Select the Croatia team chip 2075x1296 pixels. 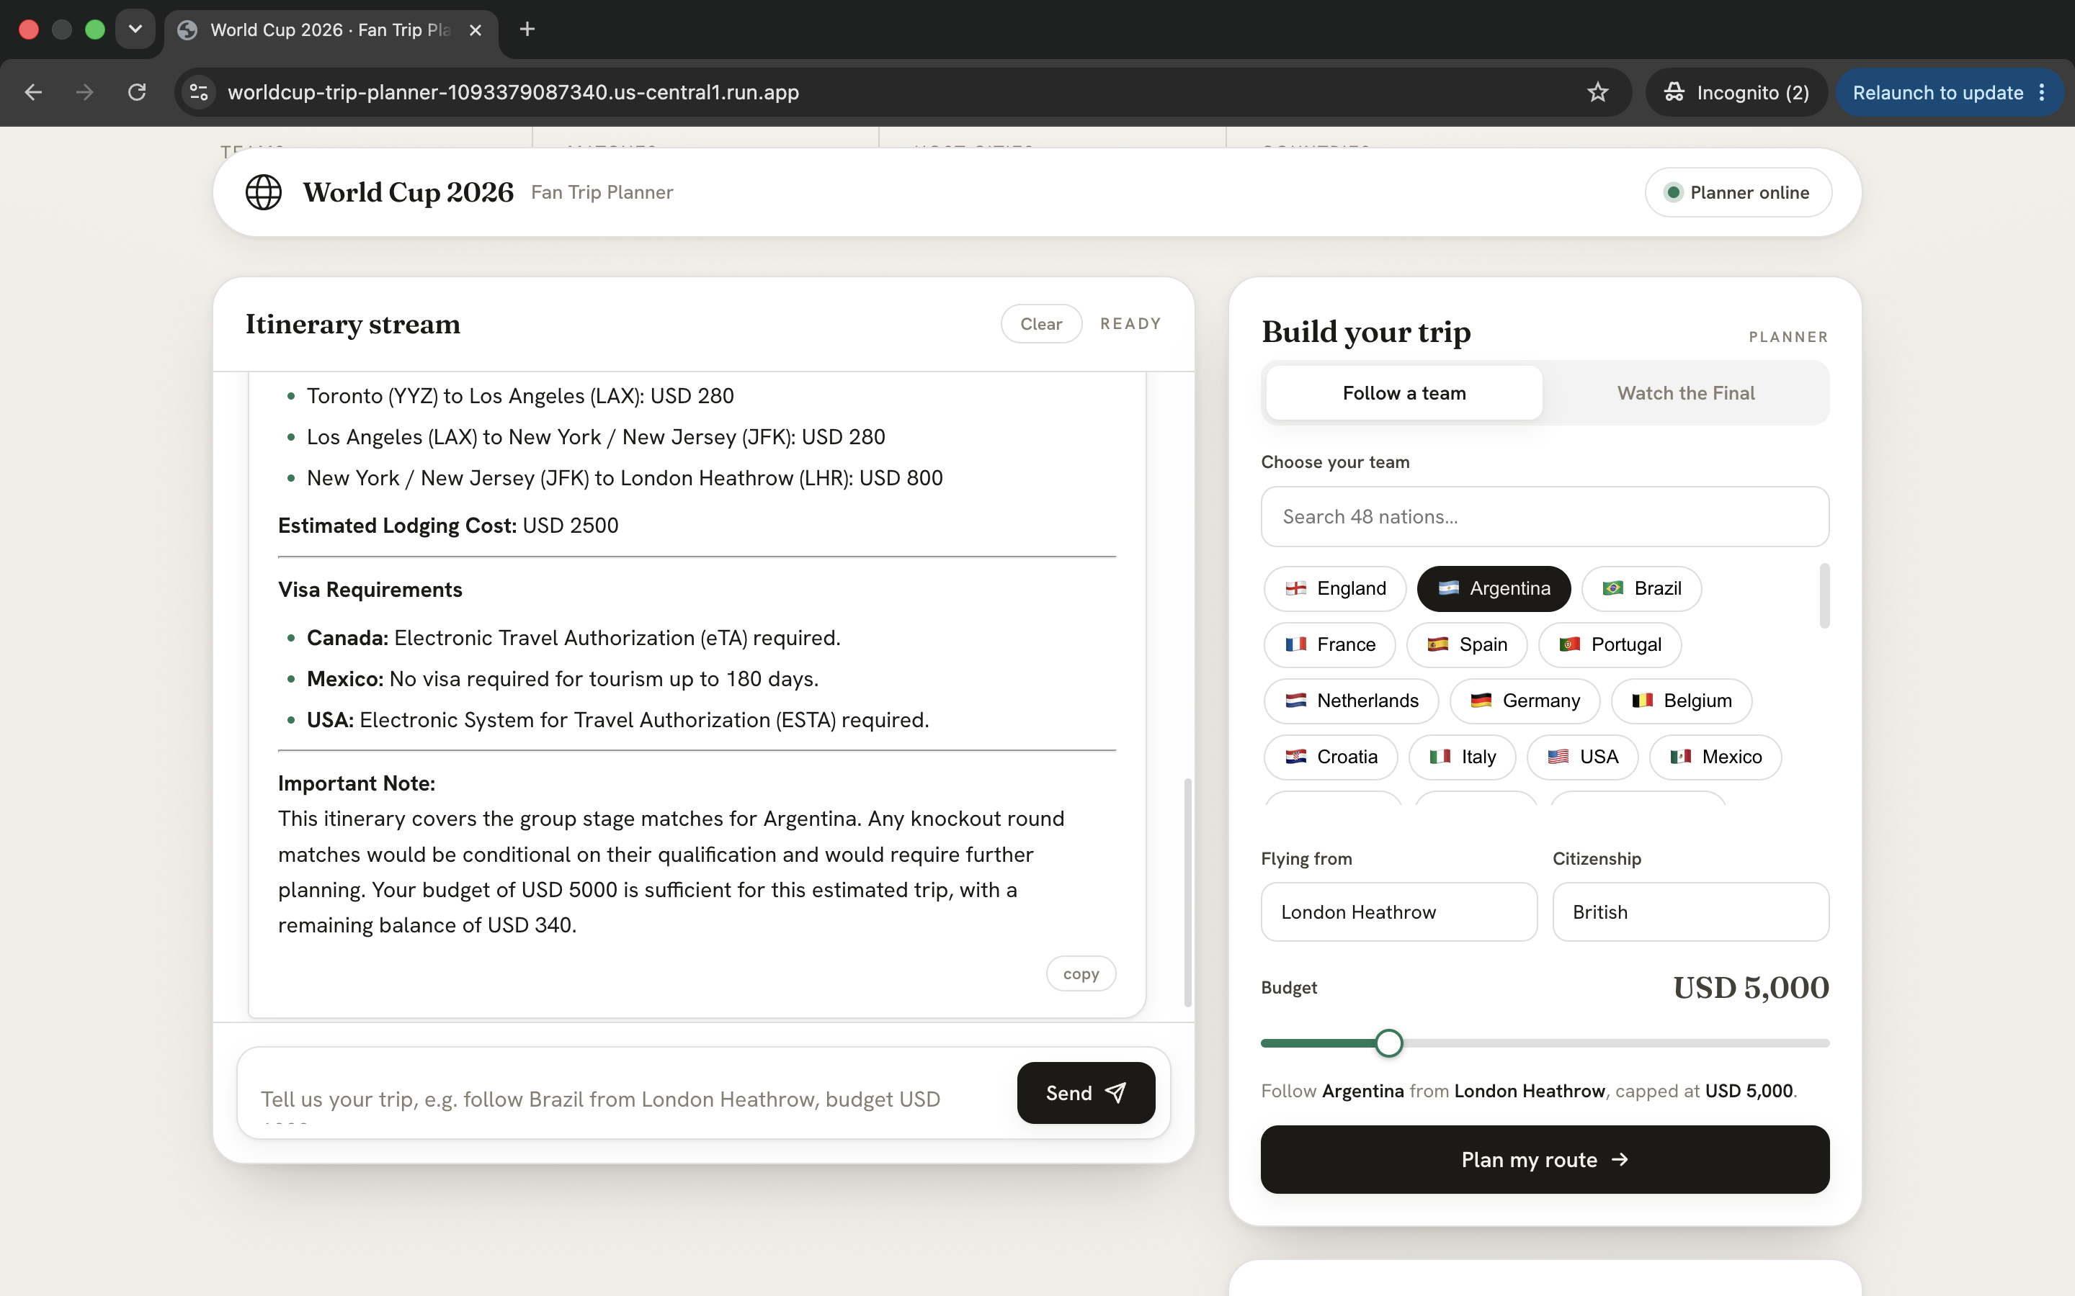pos(1331,757)
